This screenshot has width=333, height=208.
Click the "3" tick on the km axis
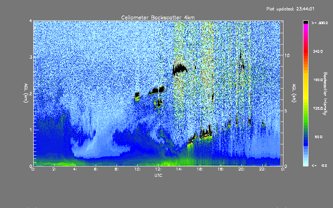[x=31, y=57]
